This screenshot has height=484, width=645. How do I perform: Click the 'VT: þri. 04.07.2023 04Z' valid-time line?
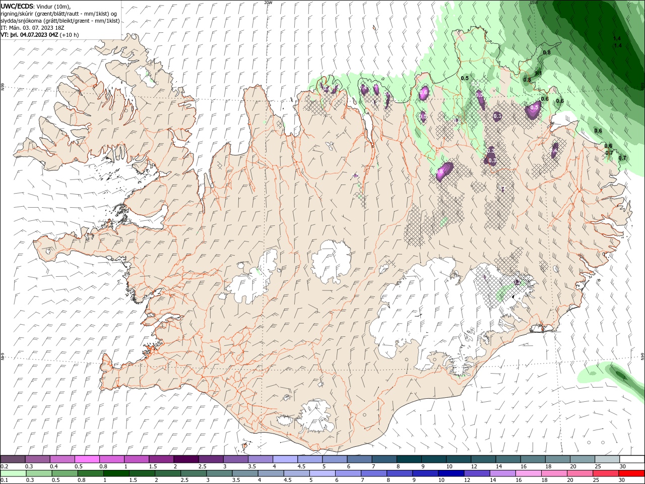29,35
